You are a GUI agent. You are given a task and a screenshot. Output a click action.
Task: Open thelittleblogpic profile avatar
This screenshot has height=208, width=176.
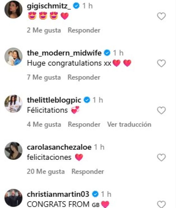[14, 104]
